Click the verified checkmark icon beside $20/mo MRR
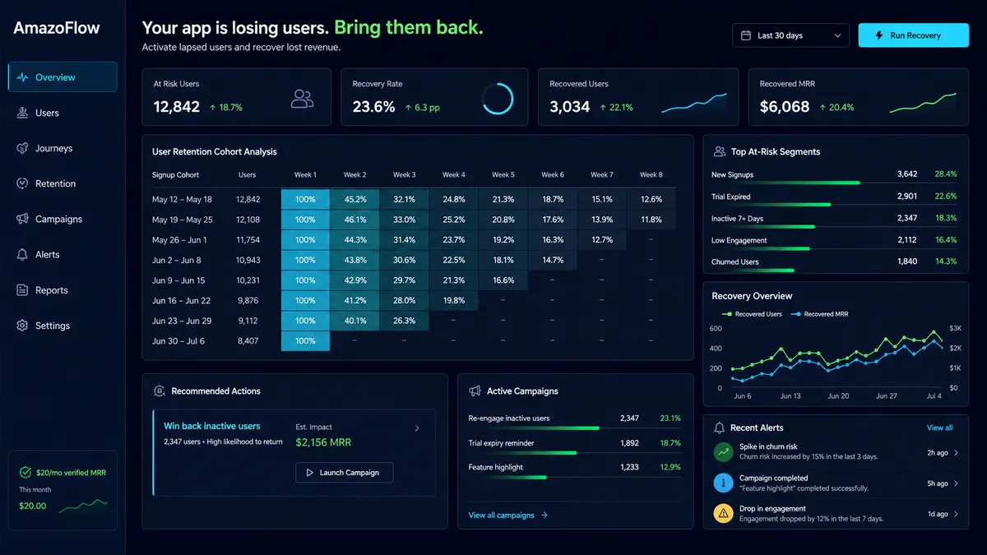The width and height of the screenshot is (987, 555). click(x=25, y=473)
